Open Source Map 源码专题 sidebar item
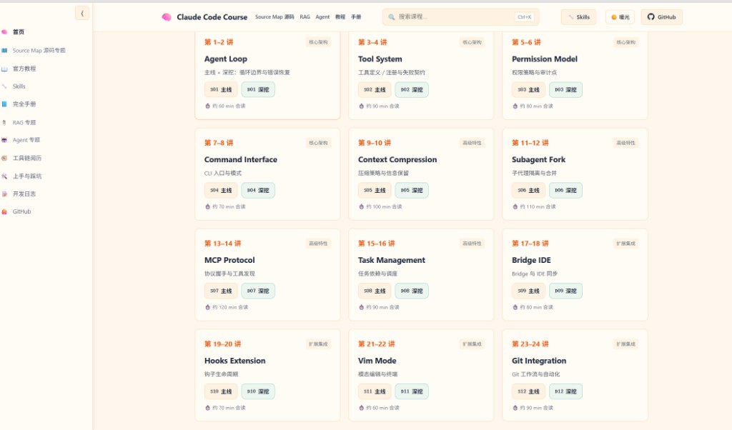 pyautogui.click(x=39, y=51)
